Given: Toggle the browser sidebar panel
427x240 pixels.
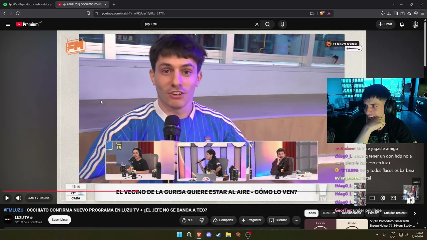Looking at the screenshot, I should pos(396,13).
